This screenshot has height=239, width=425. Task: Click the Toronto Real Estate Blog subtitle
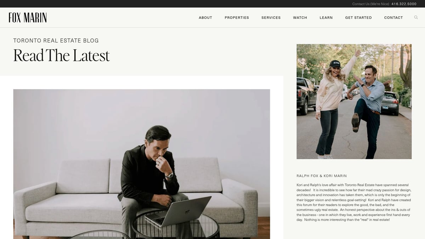point(56,41)
